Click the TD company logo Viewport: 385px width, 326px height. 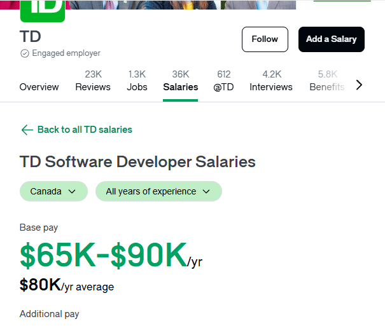[43, 11]
